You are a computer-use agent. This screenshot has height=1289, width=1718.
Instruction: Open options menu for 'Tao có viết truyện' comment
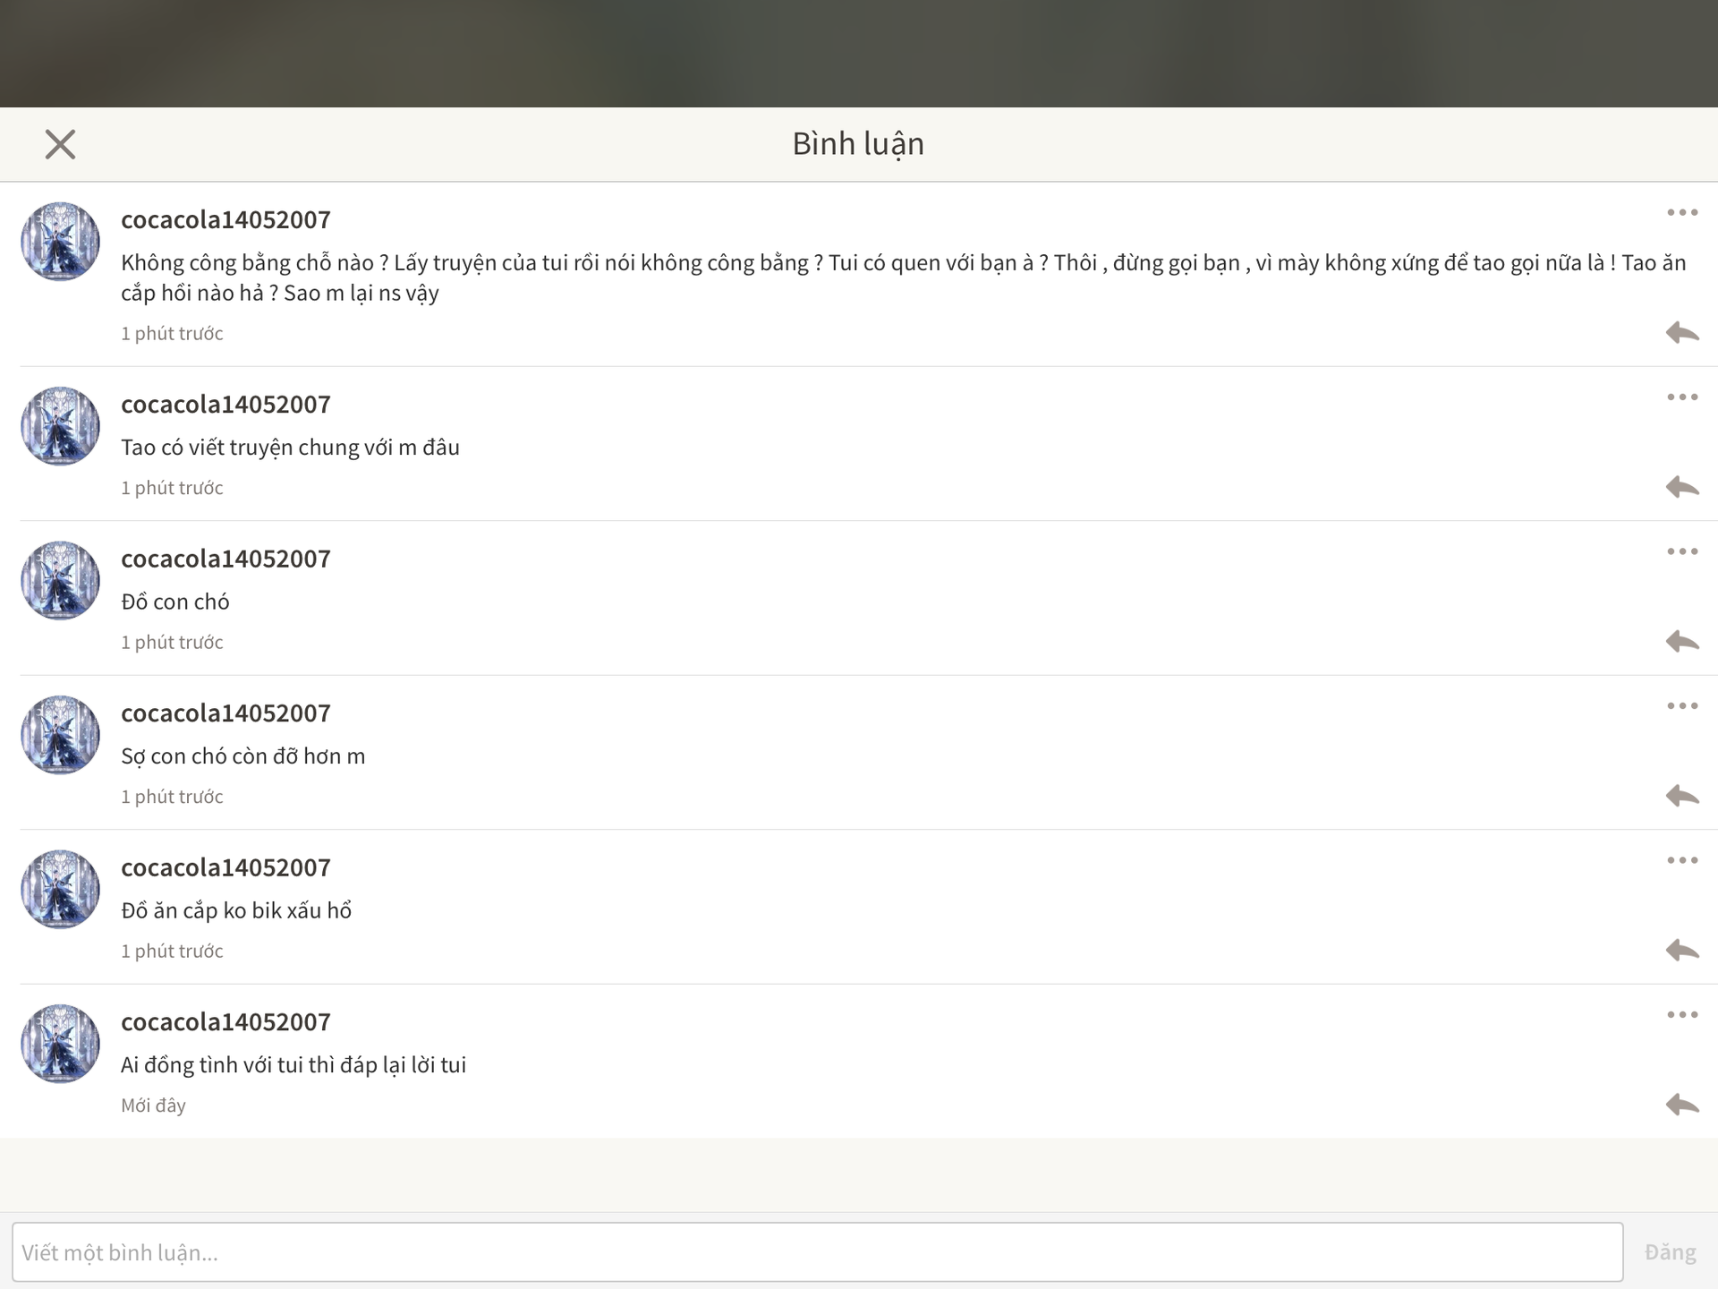point(1682,397)
